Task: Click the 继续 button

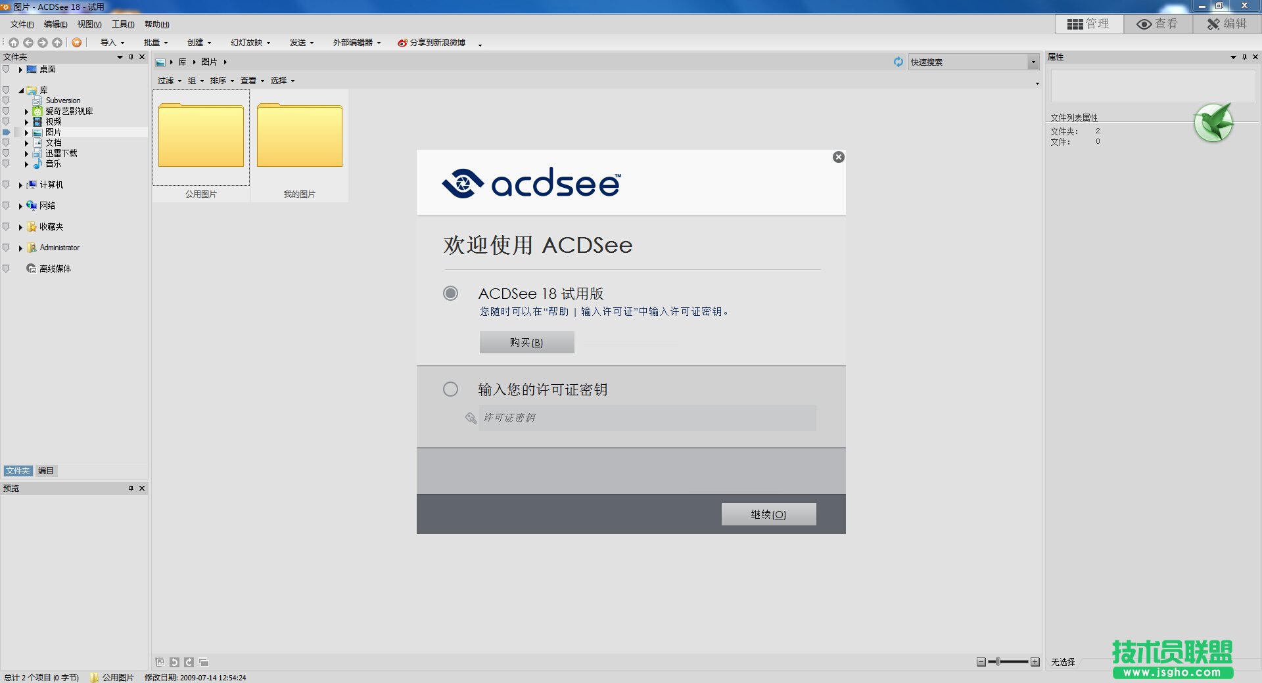Action: [x=768, y=514]
